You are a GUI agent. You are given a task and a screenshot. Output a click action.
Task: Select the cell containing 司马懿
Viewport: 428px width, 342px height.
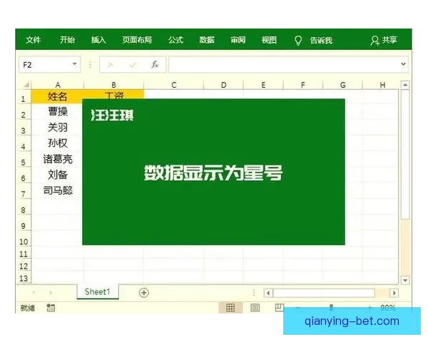pos(58,190)
